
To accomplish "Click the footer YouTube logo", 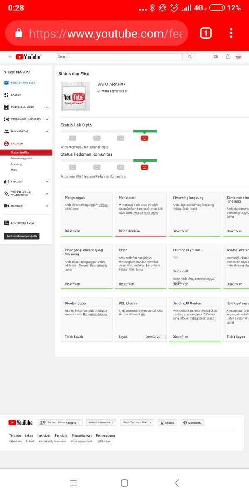I will [20, 422].
